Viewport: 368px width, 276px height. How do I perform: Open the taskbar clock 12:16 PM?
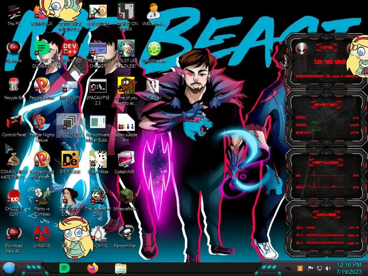349,268
